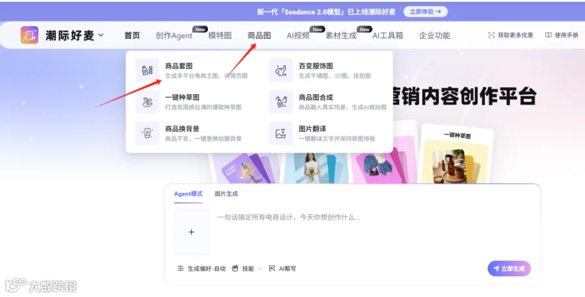Open the 商品换背景 icon

[x=148, y=133]
